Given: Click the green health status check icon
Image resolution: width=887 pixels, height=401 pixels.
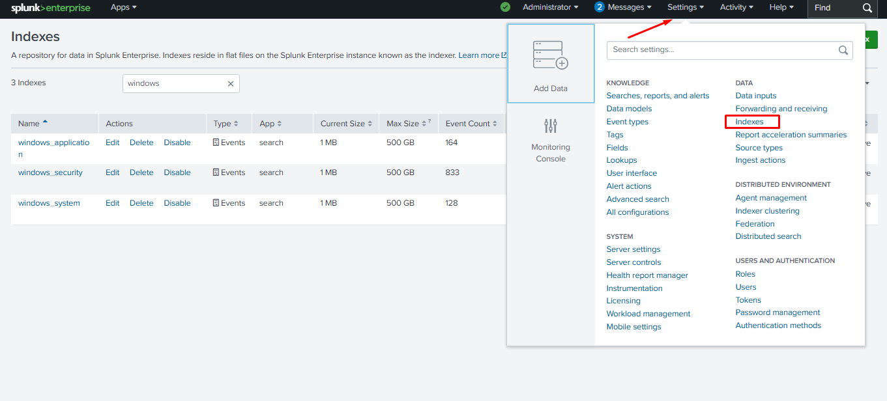Looking at the screenshot, I should (x=504, y=7).
